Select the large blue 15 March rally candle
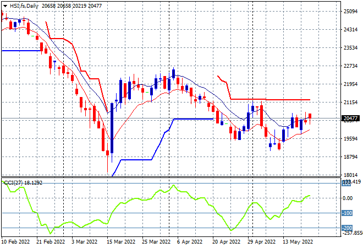The width and height of the screenshot is (363, 248). click(112, 128)
